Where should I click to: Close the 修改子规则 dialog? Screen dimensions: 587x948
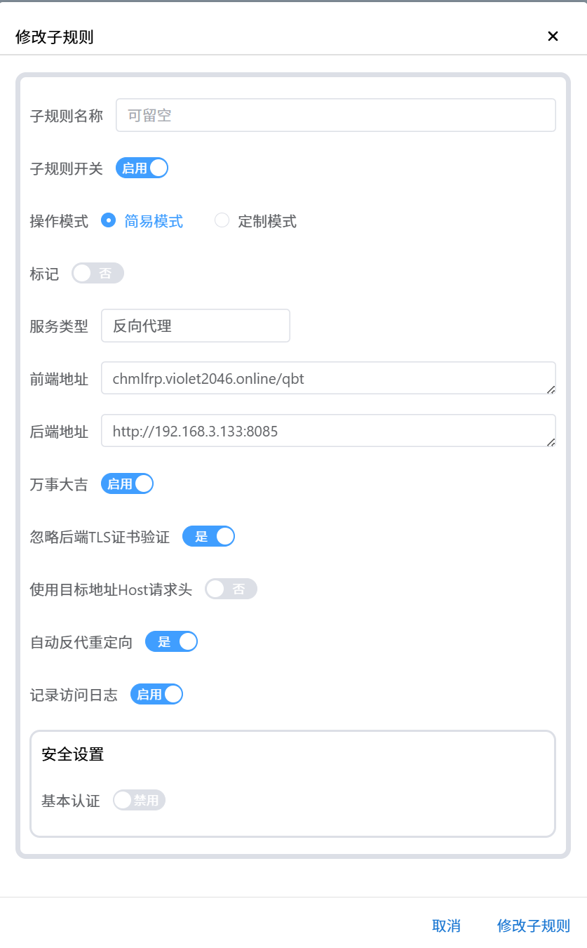(x=553, y=36)
